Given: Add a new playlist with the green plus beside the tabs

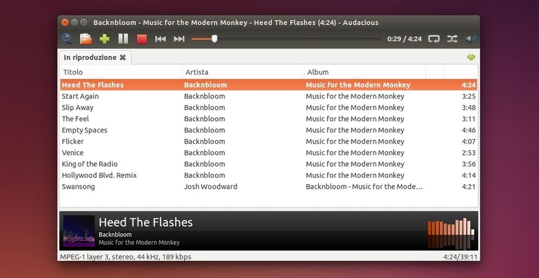Looking at the screenshot, I should [x=471, y=57].
